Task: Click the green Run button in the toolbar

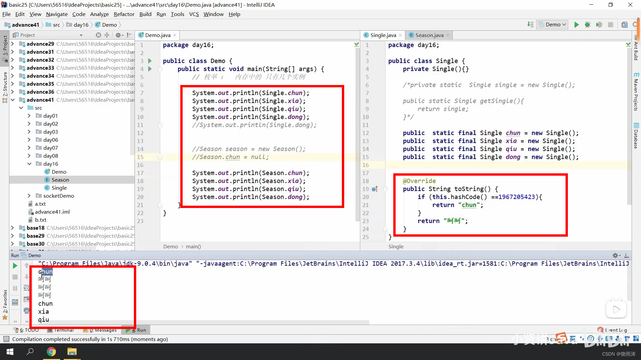Action: 576,25
